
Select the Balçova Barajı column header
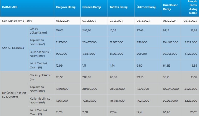coord(66,7)
